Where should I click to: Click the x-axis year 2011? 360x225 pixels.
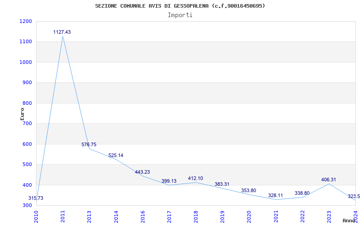[x=63, y=216]
